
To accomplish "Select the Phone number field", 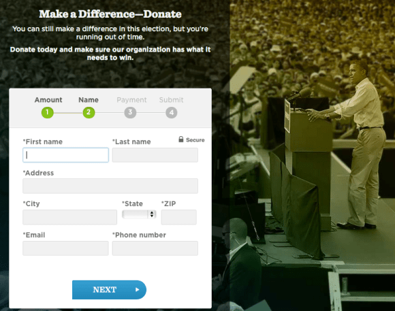I will coord(155,248).
